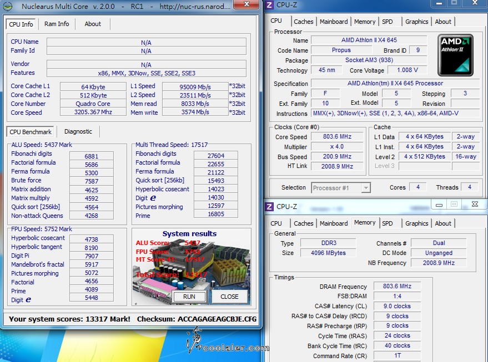Select the CPU Benchmark tab

tap(31, 132)
